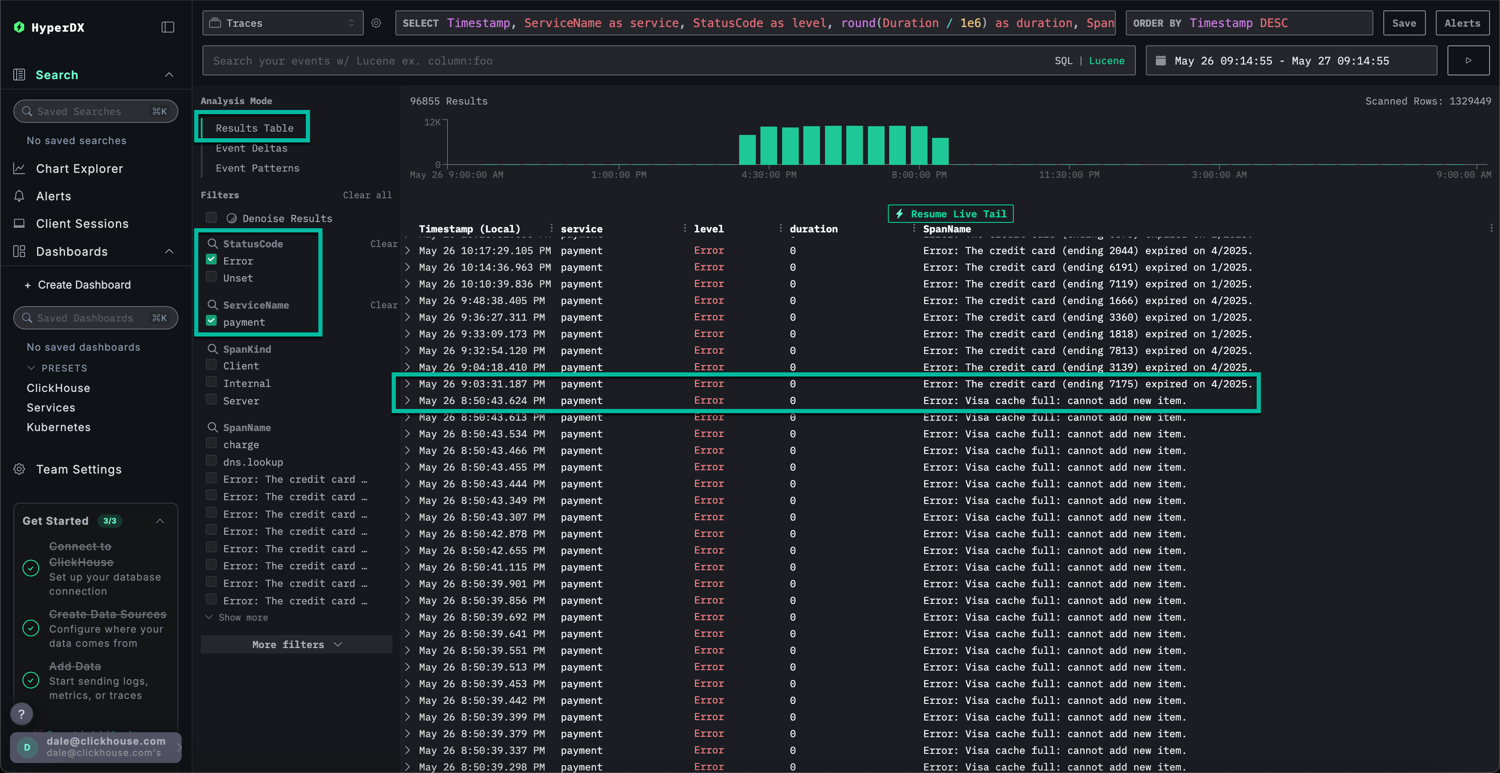Click Clear all filters link
Screen dimensions: 1500x773
point(367,195)
